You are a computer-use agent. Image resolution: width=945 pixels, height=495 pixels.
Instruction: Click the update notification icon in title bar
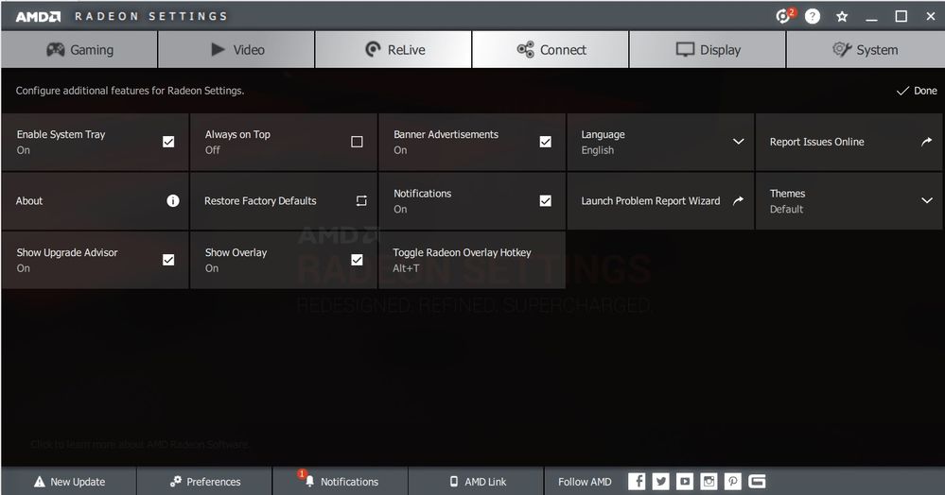[x=785, y=16]
